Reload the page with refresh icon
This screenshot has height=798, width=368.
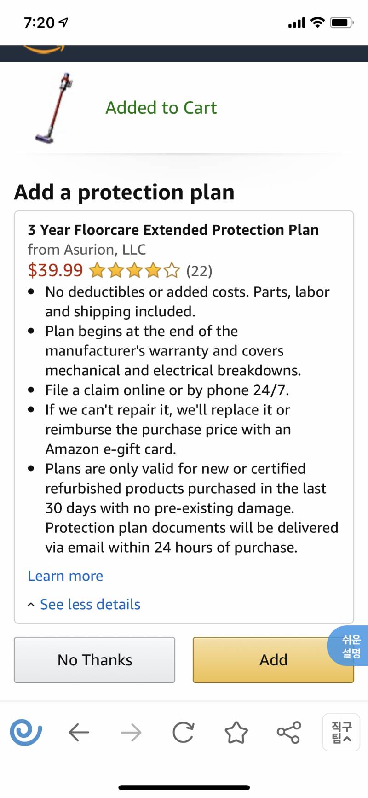[x=183, y=732]
